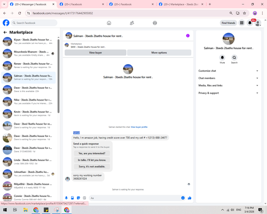Image resolution: width=267 pixels, height=214 pixels.
Task: Open Johnathan conversation in list
Action: tap(28, 174)
